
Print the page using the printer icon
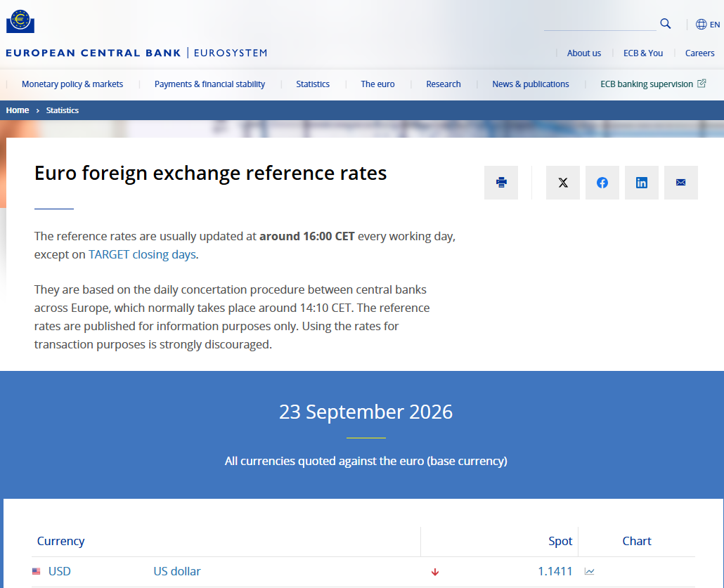point(501,183)
